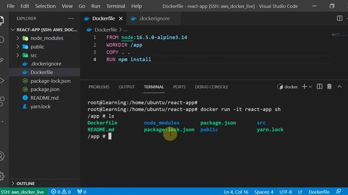Maximize the panel with up chevron

339,87
